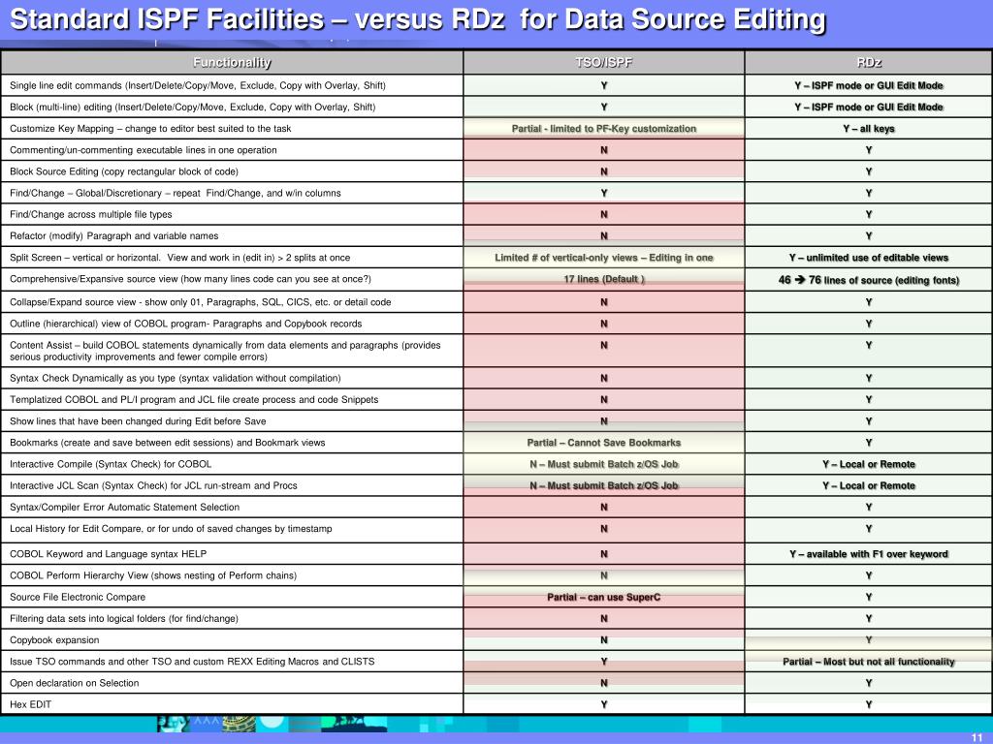
Task: Select 'N – Must submit Batch z/OS Job' in Interactive Compile row
Action: coord(603,464)
